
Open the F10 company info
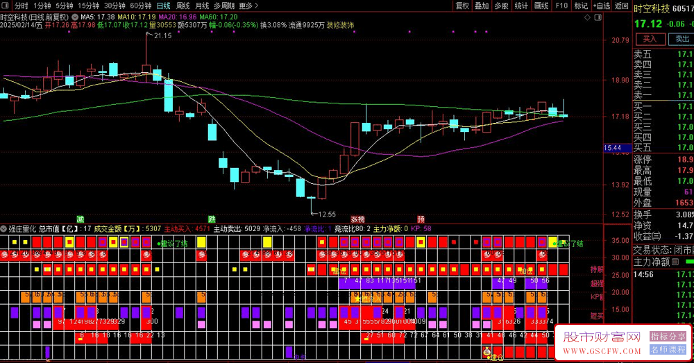pyautogui.click(x=561, y=6)
